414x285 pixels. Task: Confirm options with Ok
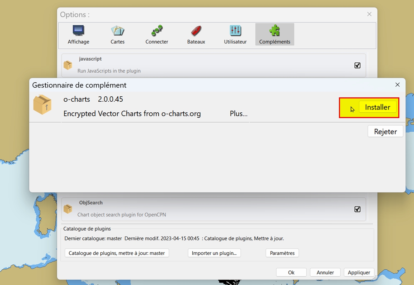[291, 273]
